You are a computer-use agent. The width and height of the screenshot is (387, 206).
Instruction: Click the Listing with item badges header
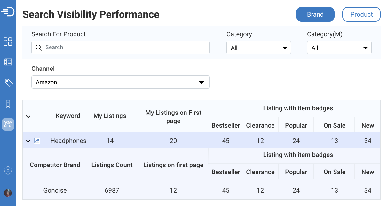click(297, 108)
